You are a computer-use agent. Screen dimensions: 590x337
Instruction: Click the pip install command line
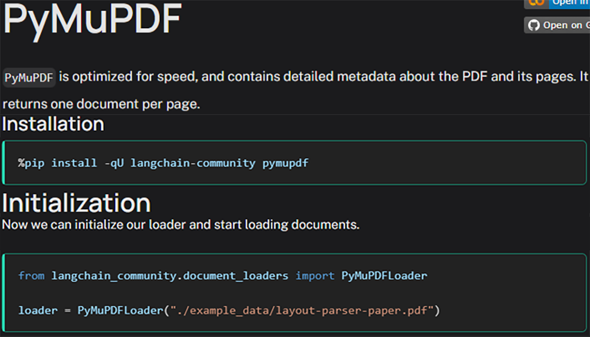click(163, 163)
